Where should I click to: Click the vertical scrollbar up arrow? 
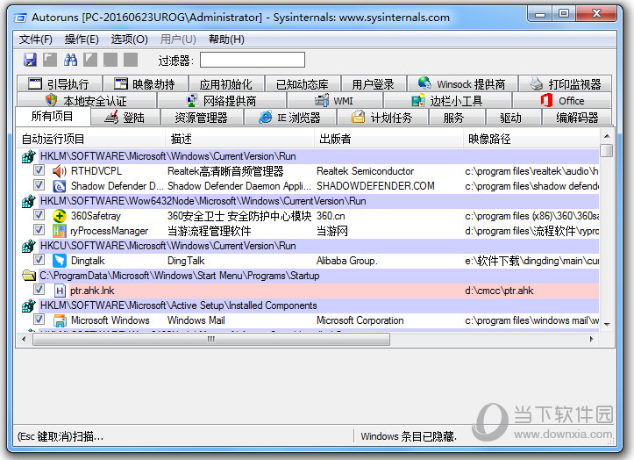pos(607,136)
